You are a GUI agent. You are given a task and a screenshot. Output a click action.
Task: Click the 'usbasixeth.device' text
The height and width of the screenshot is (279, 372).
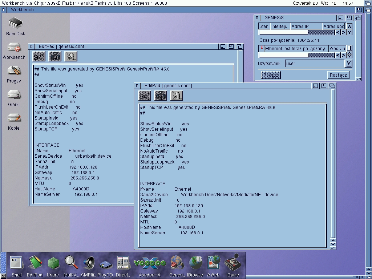93,156
